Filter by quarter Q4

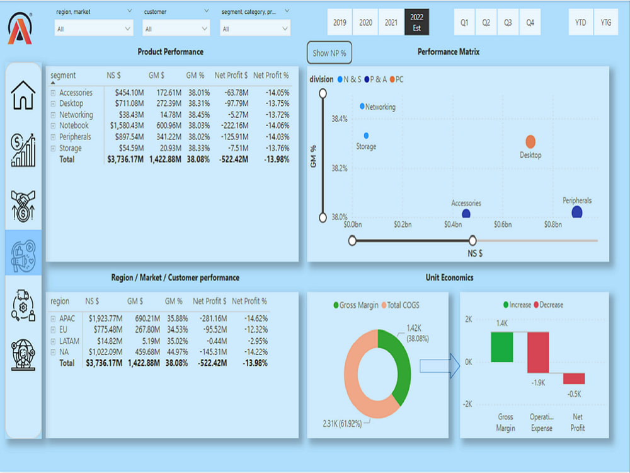(530, 23)
